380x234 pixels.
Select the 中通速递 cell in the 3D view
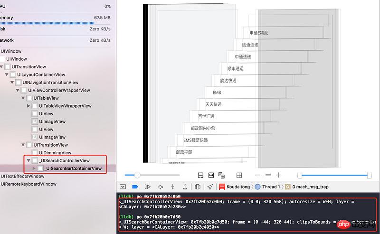[243, 56]
